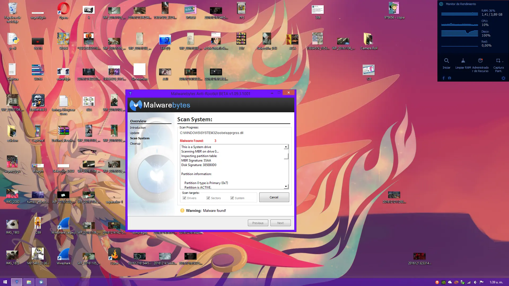Select the DaVinci Resolve desktop shortcut
This screenshot has height=286, width=509.
(64, 133)
